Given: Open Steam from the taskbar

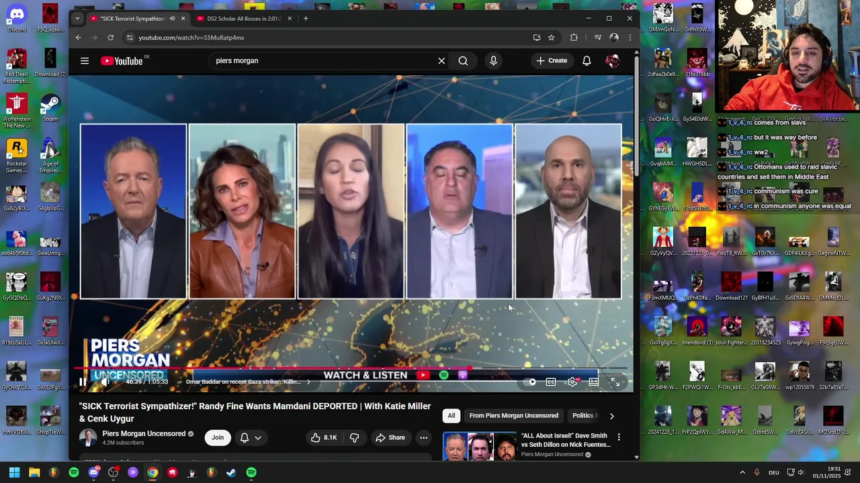Looking at the screenshot, I should tap(230, 472).
